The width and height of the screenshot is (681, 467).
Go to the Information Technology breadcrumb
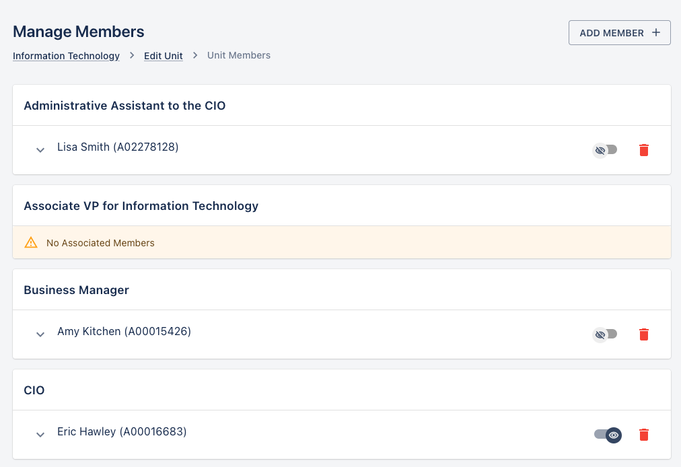66,56
